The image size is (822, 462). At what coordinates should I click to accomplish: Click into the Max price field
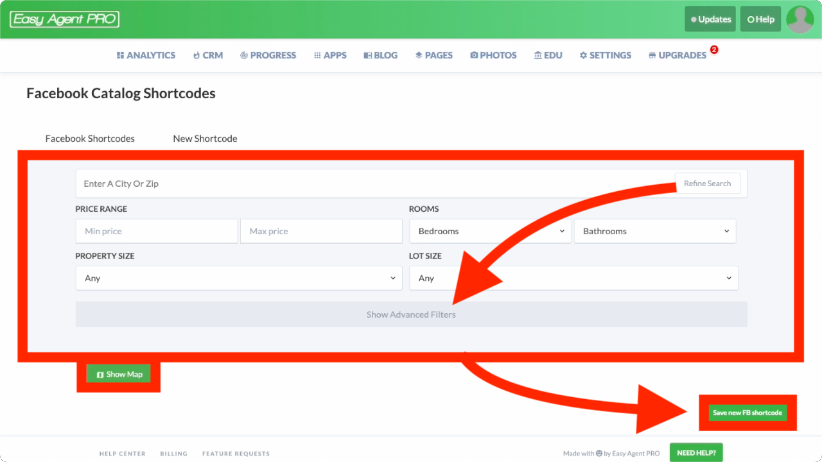pyautogui.click(x=321, y=231)
